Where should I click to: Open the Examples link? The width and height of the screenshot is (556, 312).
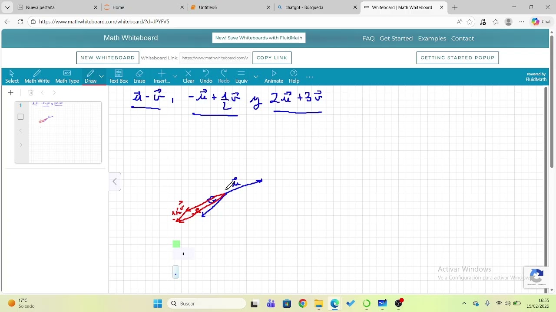pyautogui.click(x=432, y=39)
